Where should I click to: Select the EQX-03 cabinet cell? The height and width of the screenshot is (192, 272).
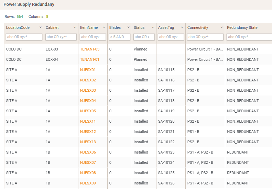[x=52, y=49]
